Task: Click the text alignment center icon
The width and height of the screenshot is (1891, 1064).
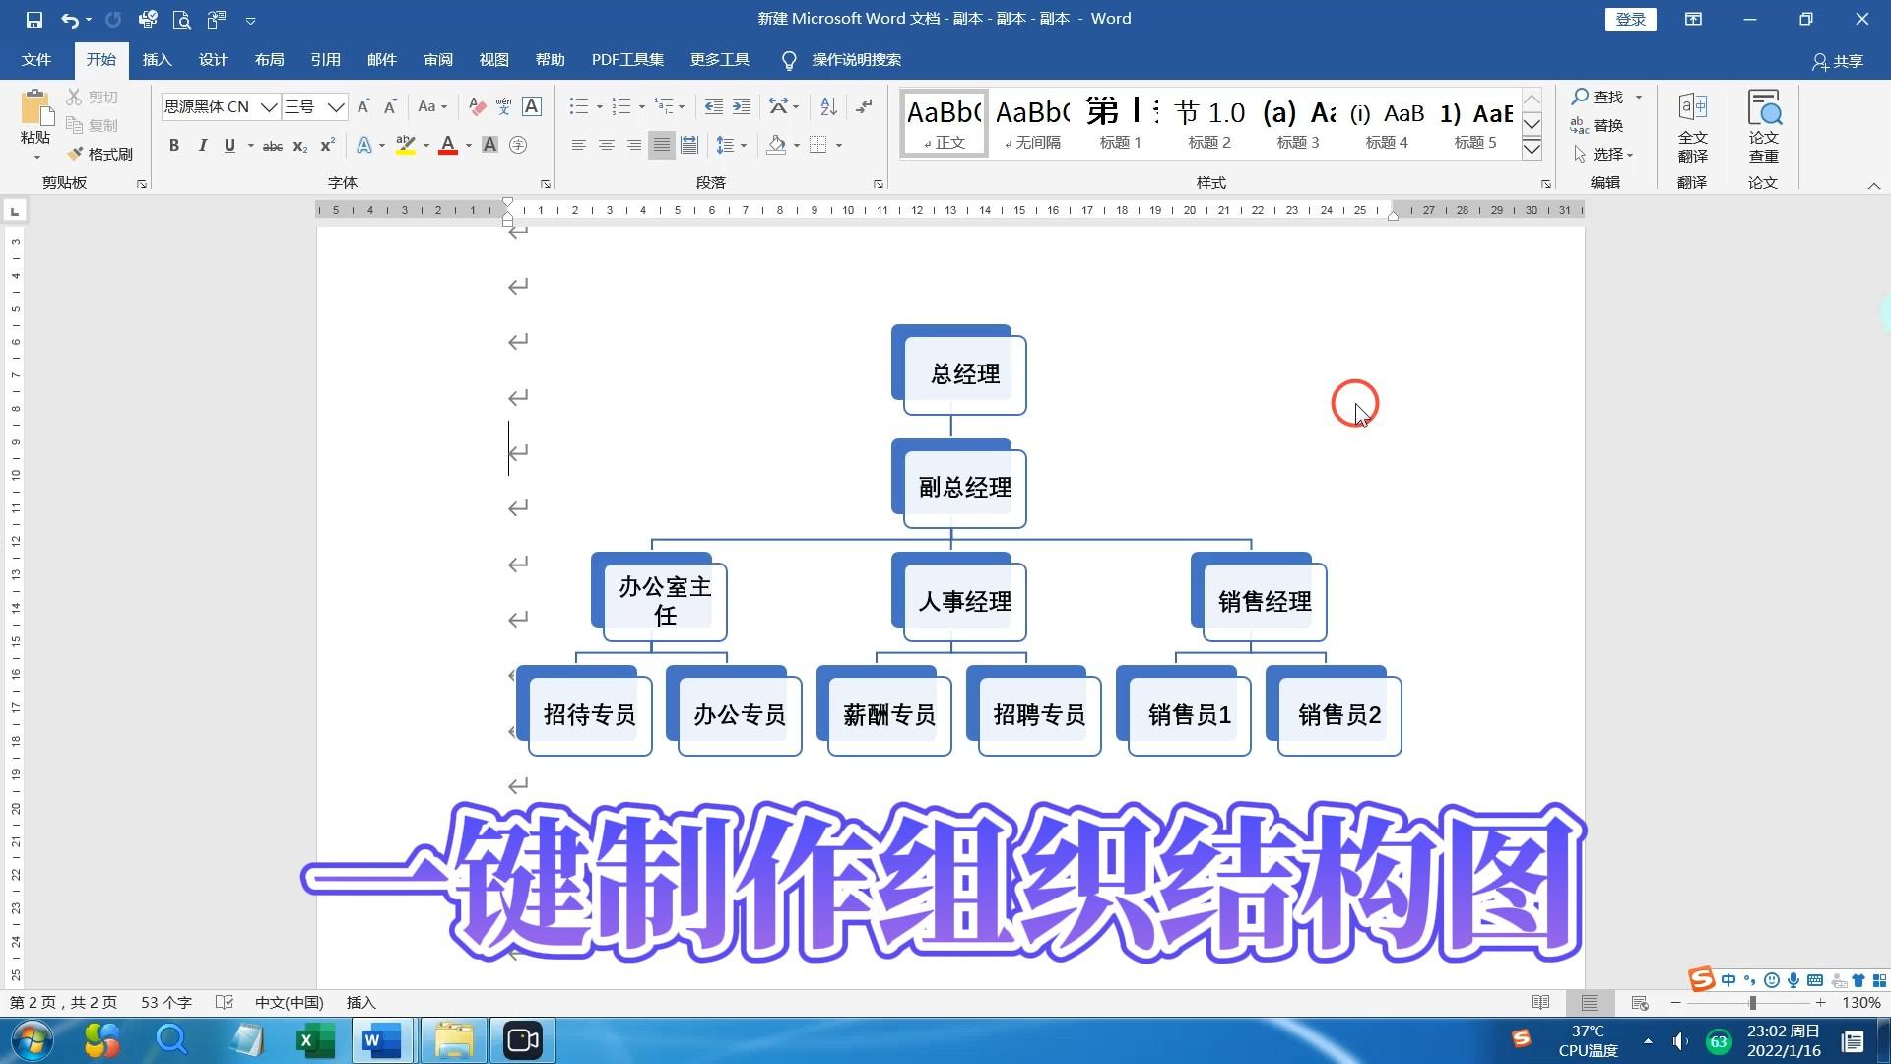Action: click(x=603, y=144)
